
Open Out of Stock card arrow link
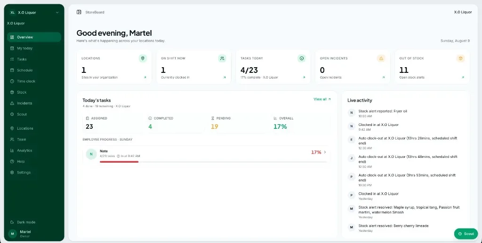click(463, 78)
